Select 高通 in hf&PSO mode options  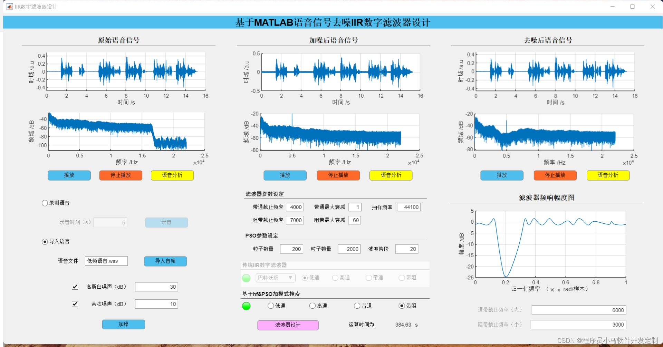click(312, 306)
